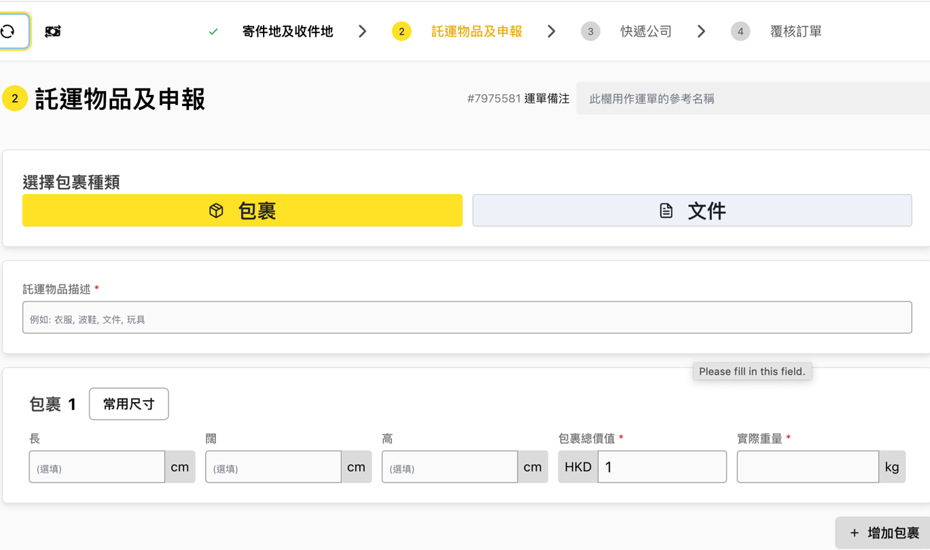This screenshot has width=930, height=550.
Task: Click the box icon on 包裹 button
Action: pos(216,210)
